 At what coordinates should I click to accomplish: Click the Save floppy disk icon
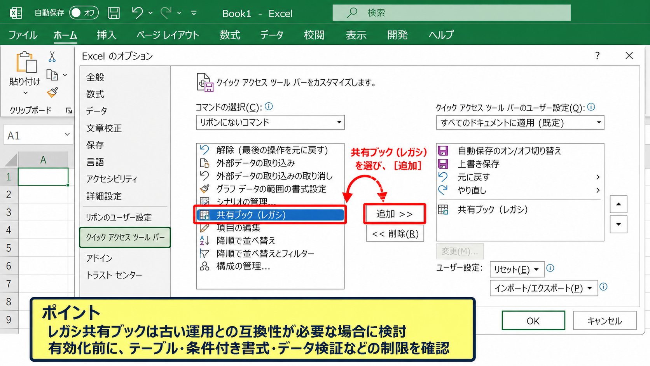point(114,13)
